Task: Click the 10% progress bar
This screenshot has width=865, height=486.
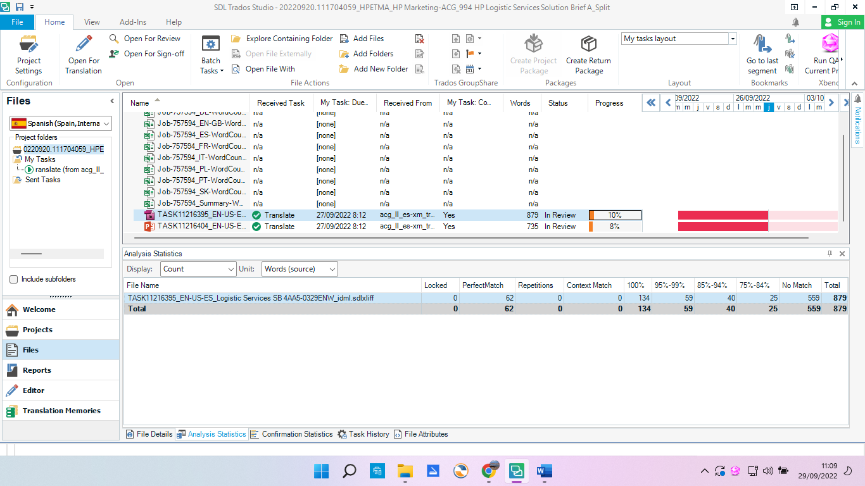Action: coord(615,215)
